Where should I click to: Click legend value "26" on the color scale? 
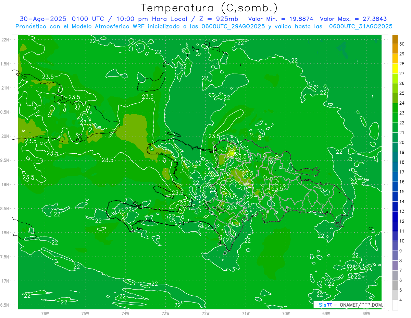click(x=402, y=83)
